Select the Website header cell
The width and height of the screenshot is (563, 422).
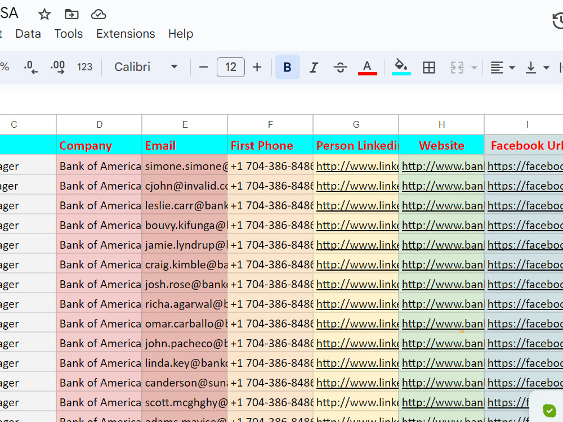point(441,145)
